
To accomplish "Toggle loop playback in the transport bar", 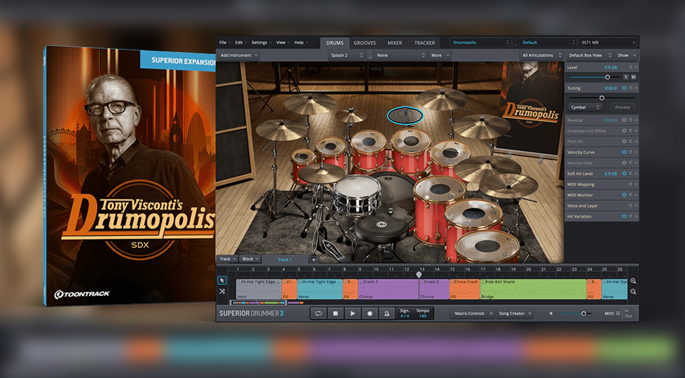I will pyautogui.click(x=318, y=314).
